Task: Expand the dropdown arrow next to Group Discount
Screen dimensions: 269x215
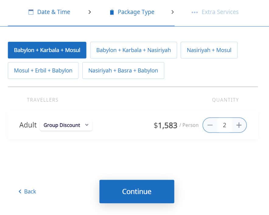Action: (x=87, y=125)
